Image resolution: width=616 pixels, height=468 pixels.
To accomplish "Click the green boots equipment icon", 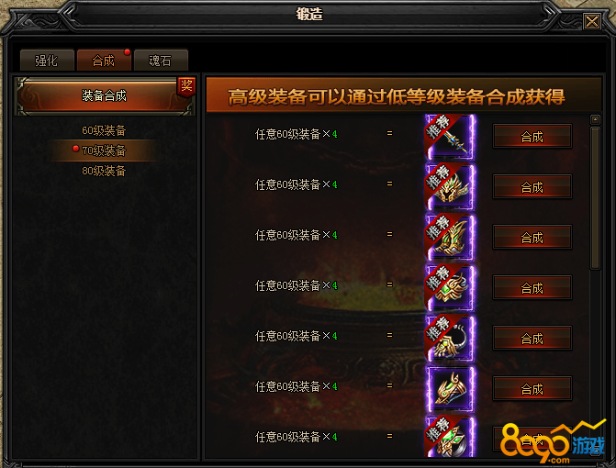I will click(450, 237).
